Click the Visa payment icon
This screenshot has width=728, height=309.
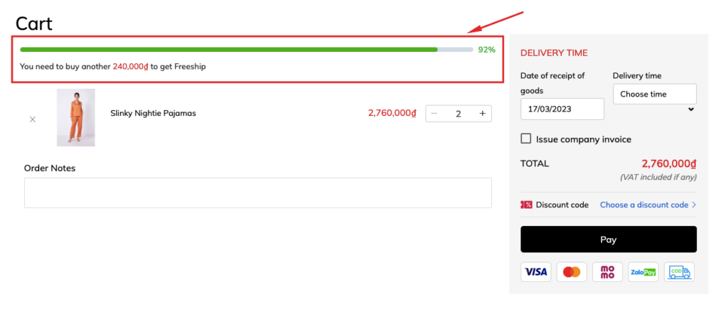click(x=536, y=272)
